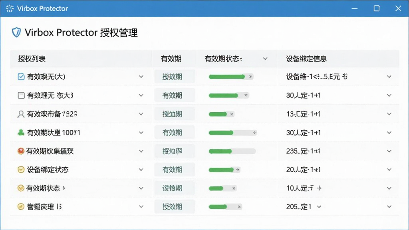Click the green-icon row's progress bar

pyautogui.click(x=233, y=133)
